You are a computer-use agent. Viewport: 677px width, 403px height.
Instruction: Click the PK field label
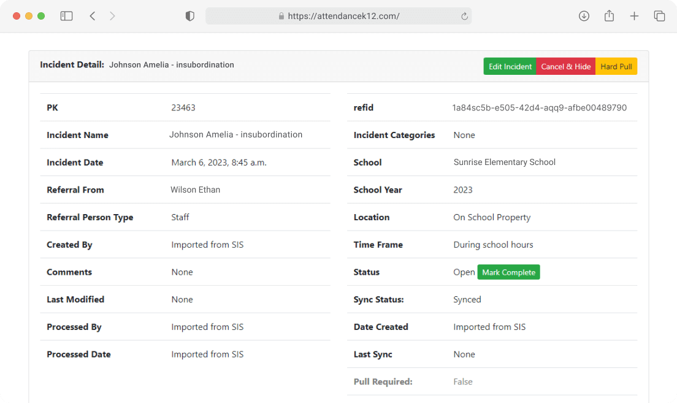(52, 107)
